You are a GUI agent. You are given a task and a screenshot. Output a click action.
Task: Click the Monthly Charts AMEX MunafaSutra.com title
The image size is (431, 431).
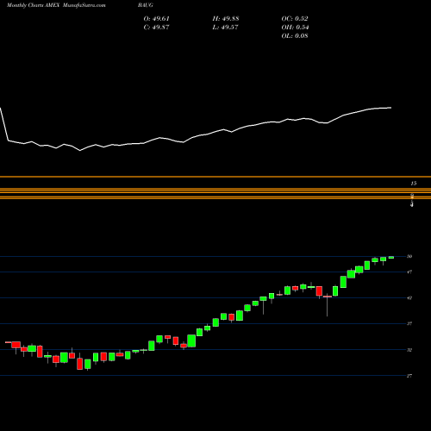(x=56, y=5)
